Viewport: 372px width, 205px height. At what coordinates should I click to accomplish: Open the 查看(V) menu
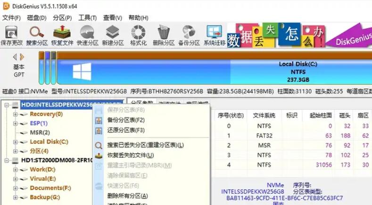pos(113,18)
